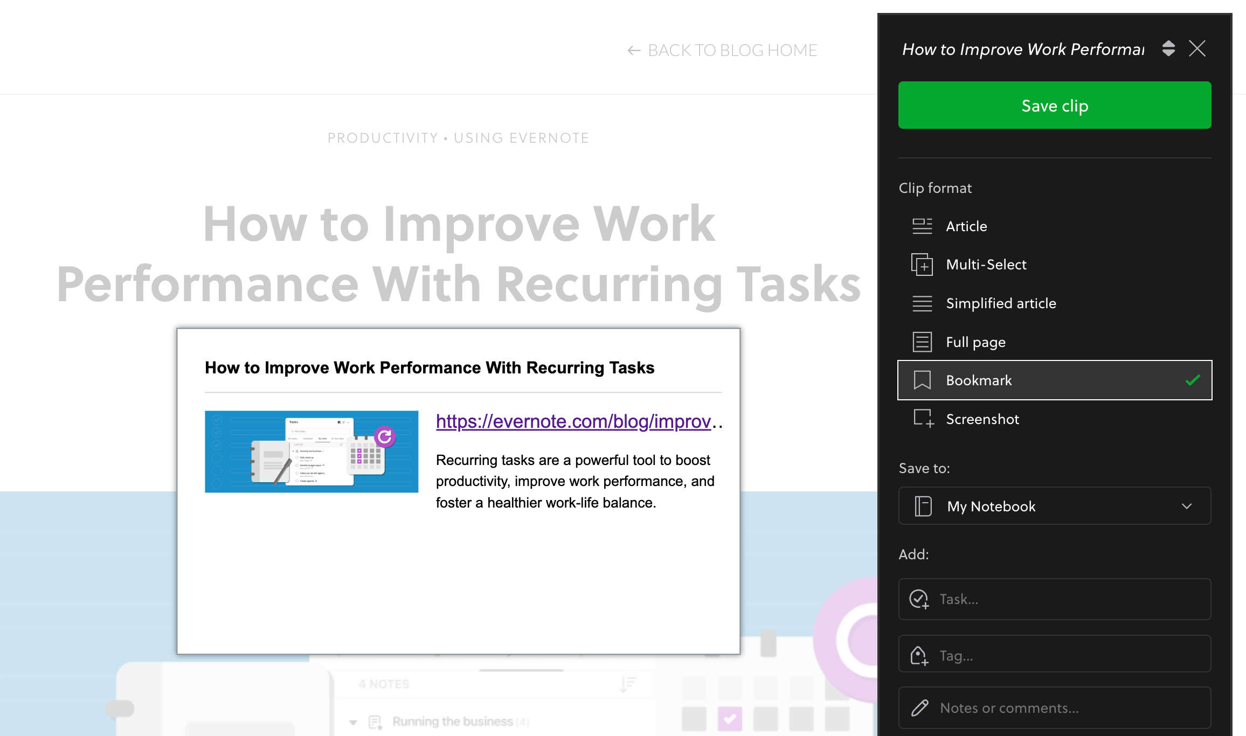Click the Article format icon
Viewport: 1246px width, 736px height.
coord(922,226)
